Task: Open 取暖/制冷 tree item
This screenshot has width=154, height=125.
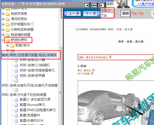Action: [x=23, y=45]
